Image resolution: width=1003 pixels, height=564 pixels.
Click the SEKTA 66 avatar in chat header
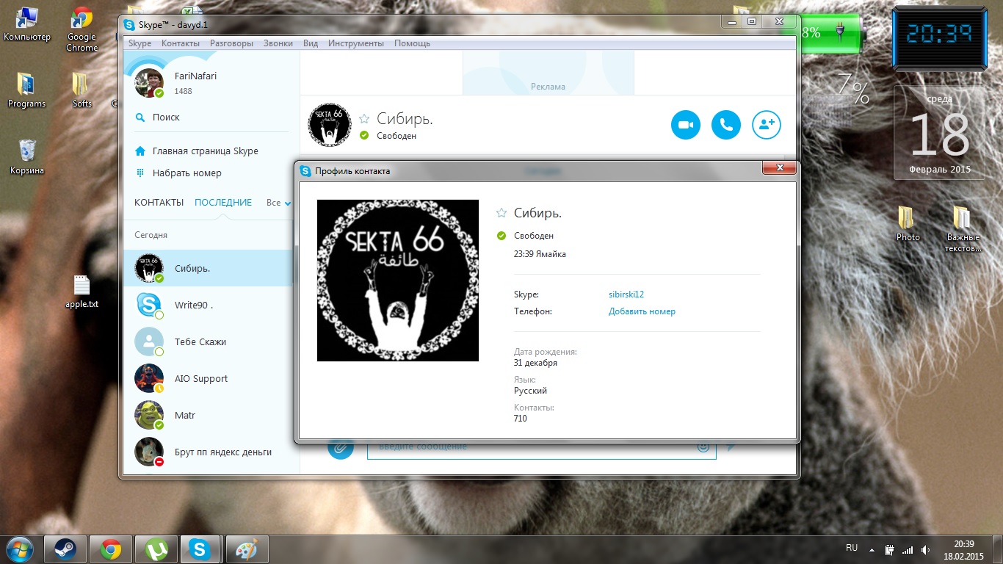tap(328, 125)
